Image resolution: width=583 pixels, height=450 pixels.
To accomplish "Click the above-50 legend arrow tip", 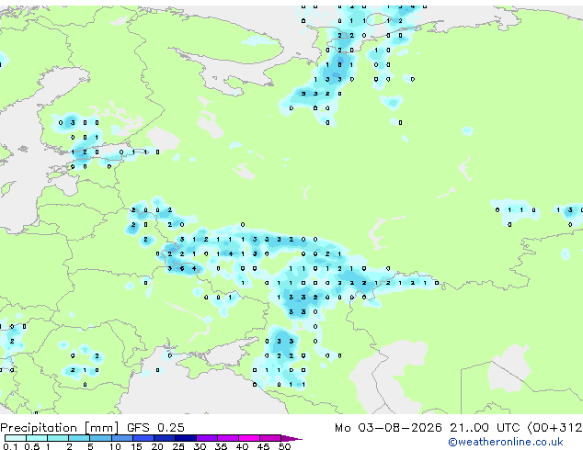I will click(x=291, y=438).
